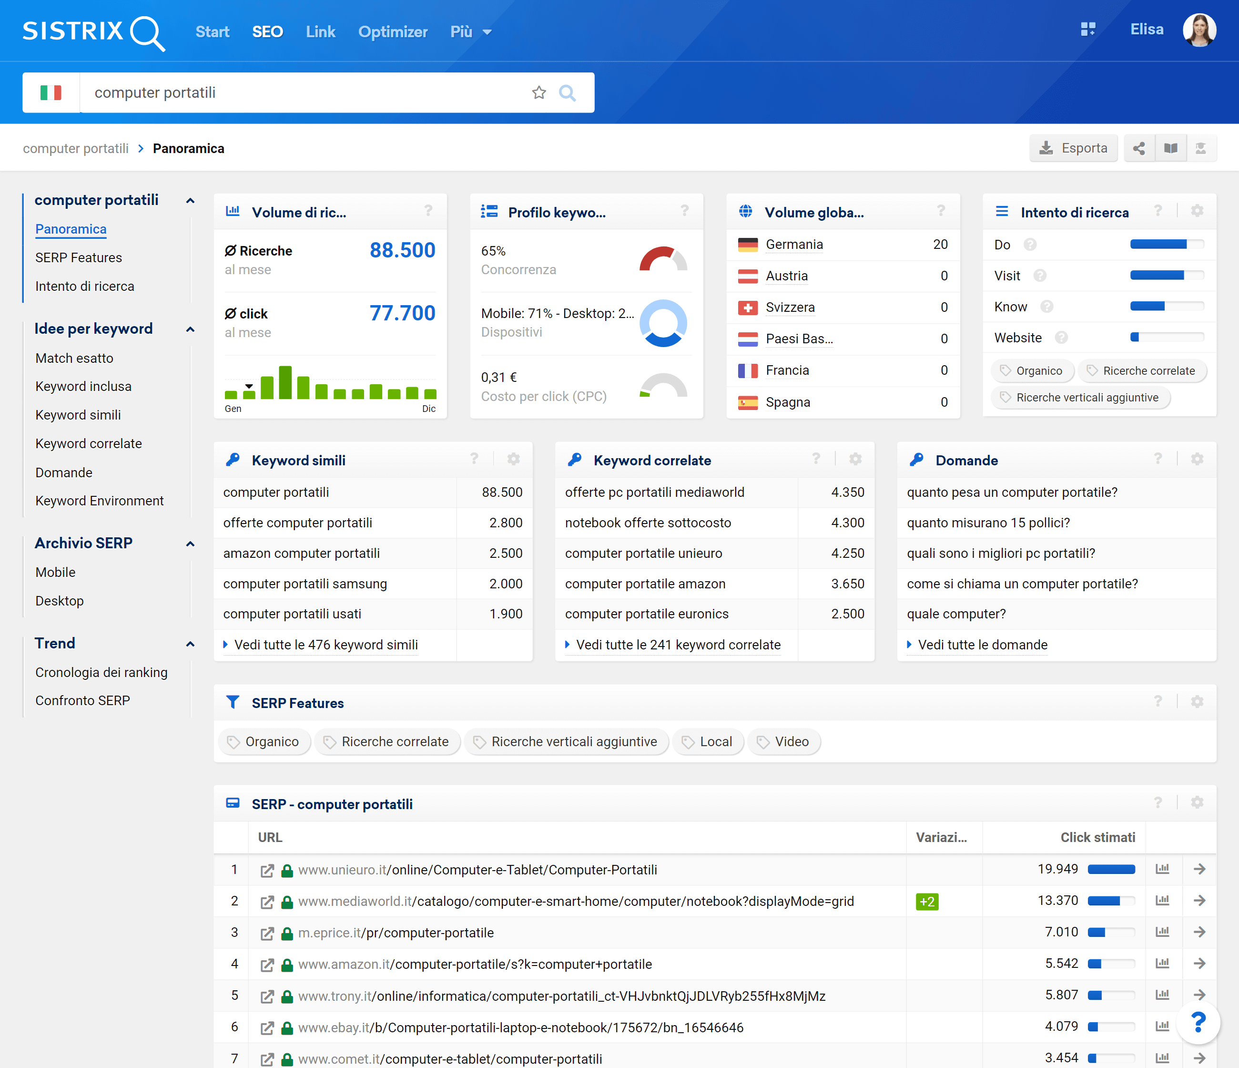Click arrow icon for m.eprice.it row
This screenshot has height=1068, width=1239.
[1199, 932]
